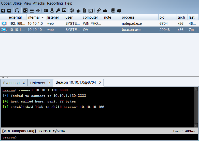Open the Attacks menu
This screenshot has width=199, height=141.
click(39, 3)
